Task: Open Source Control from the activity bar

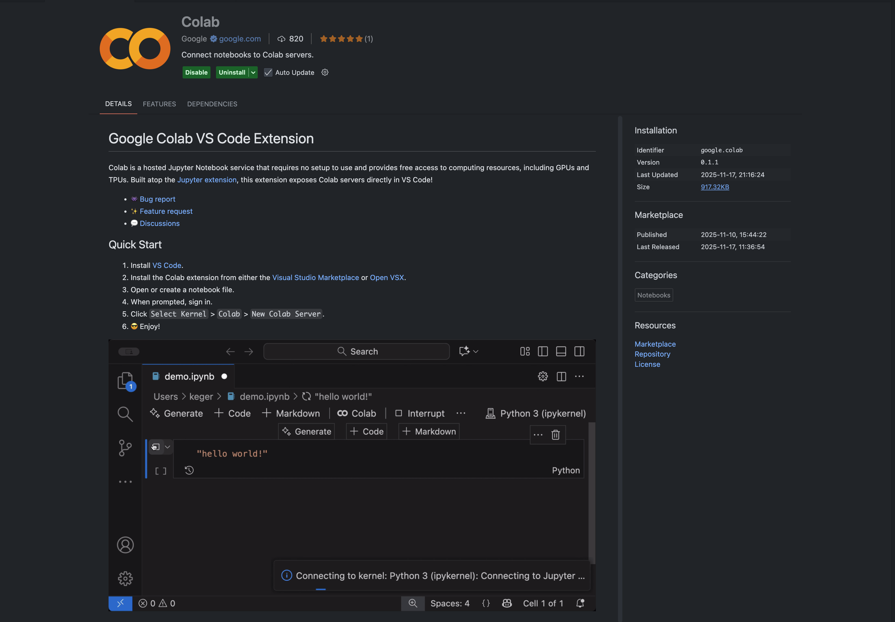Action: pyautogui.click(x=125, y=448)
